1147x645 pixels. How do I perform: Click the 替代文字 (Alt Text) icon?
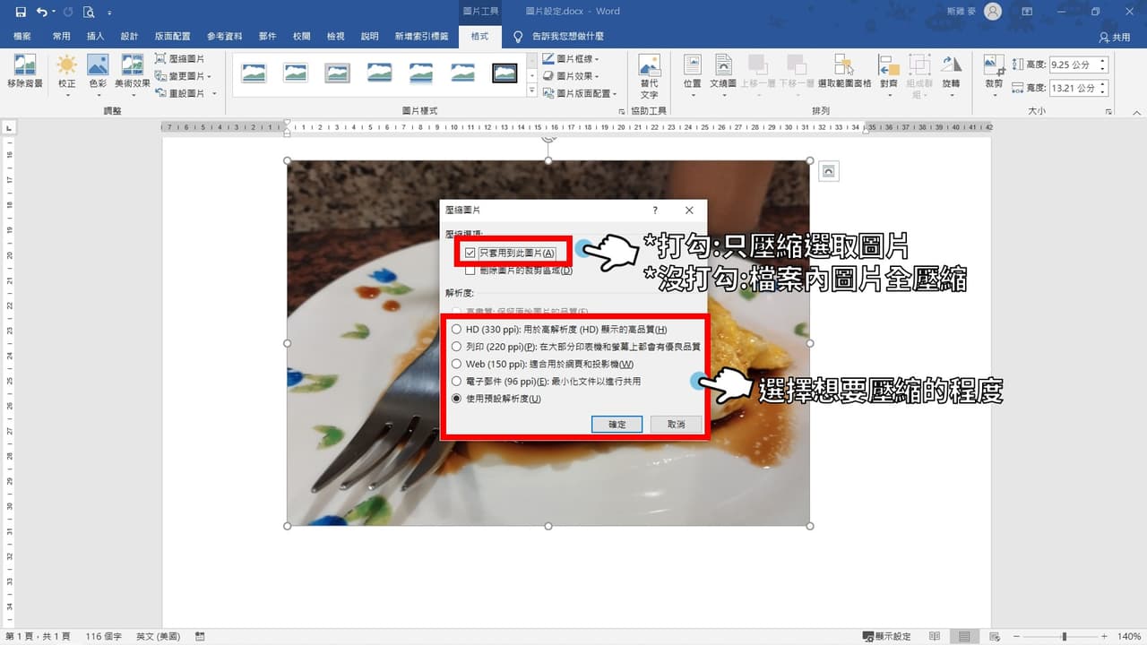point(650,76)
